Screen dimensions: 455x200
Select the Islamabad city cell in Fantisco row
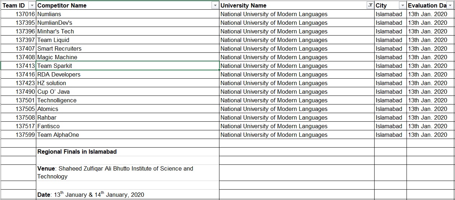coord(391,126)
